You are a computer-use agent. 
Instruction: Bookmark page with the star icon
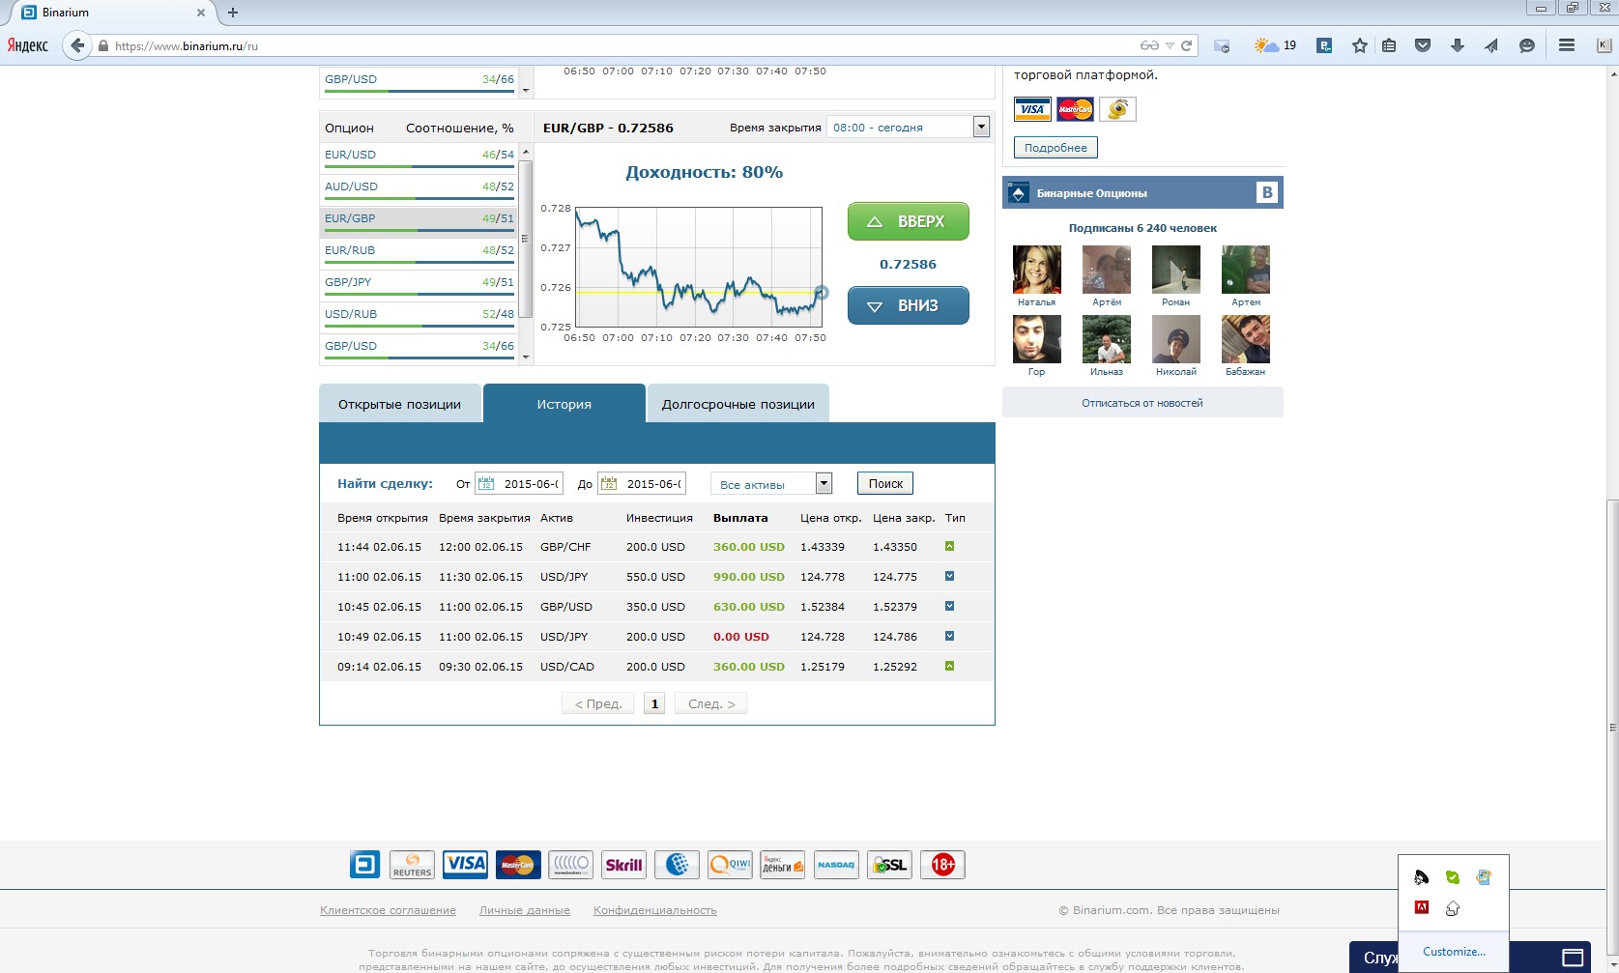(1360, 45)
